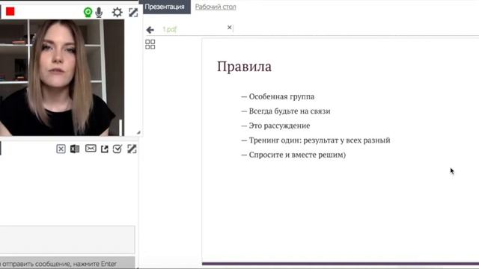Send chat by email envelope icon

tap(91, 148)
